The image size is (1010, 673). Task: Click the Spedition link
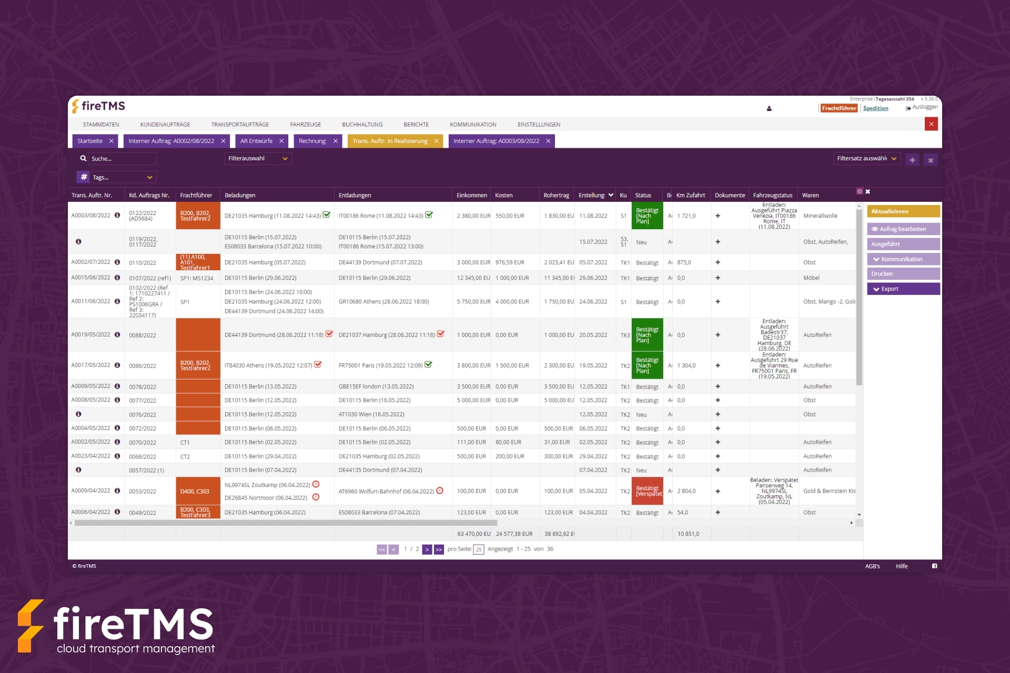pos(875,108)
